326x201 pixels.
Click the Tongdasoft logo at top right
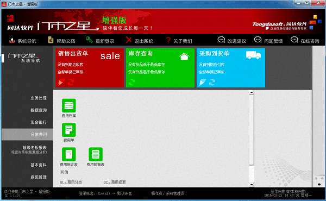coord(279,26)
